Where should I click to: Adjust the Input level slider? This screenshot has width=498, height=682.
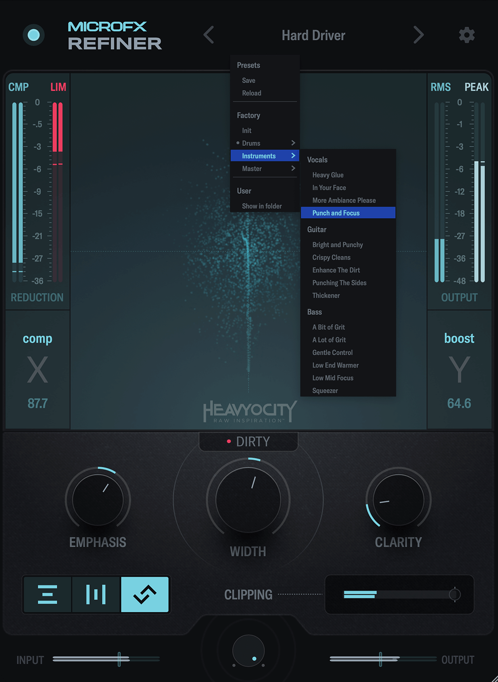(119, 659)
